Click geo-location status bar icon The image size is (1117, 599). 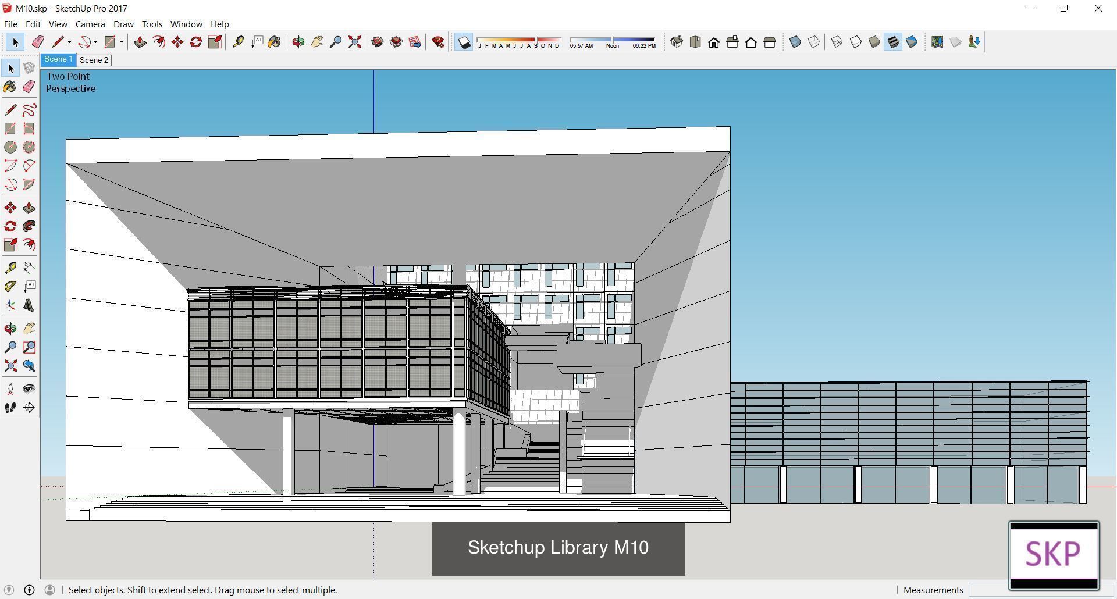pyautogui.click(x=9, y=590)
